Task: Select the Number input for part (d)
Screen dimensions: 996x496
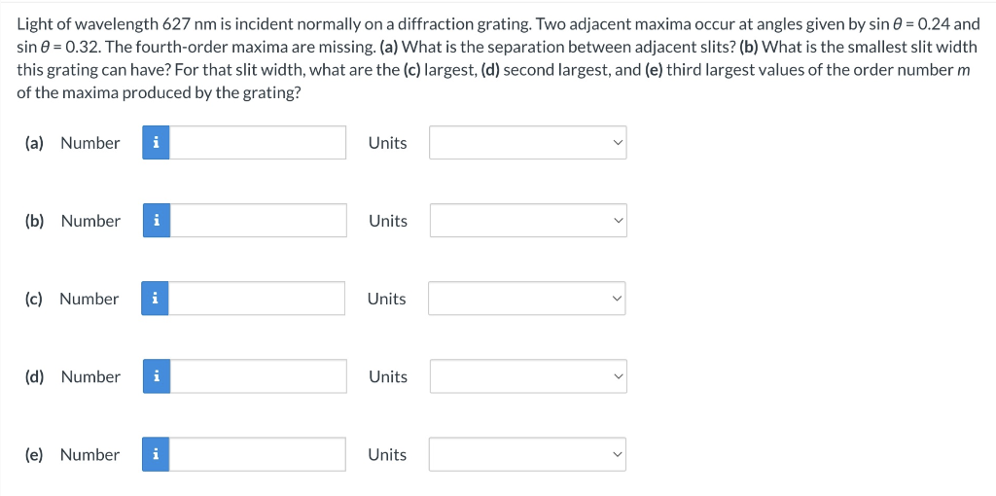Action: pos(259,376)
